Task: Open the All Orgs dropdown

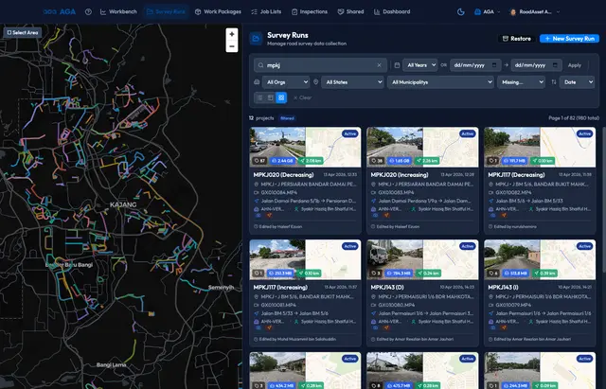Action: coord(286,82)
